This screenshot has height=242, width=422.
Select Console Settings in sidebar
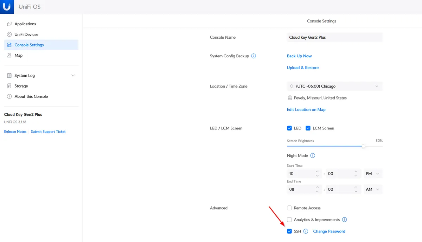[41, 45]
